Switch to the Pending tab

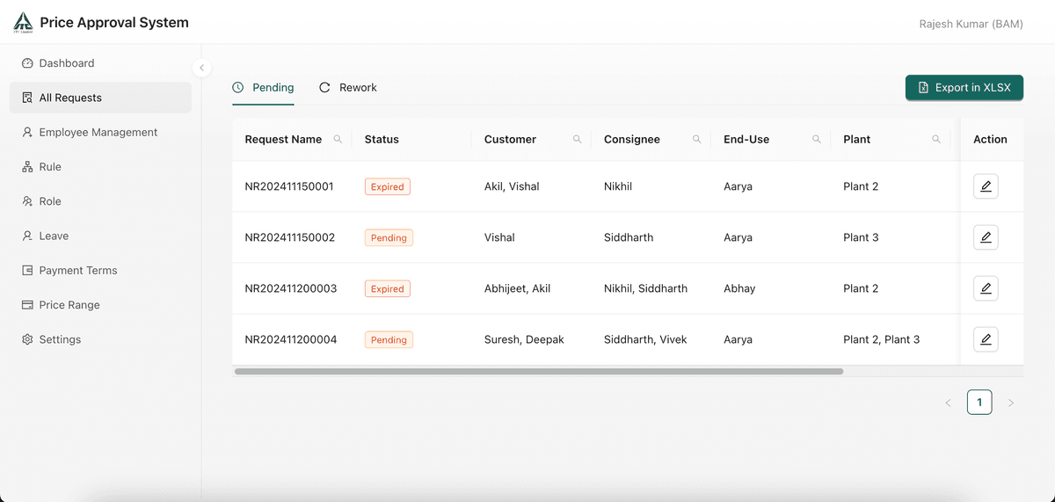point(263,88)
